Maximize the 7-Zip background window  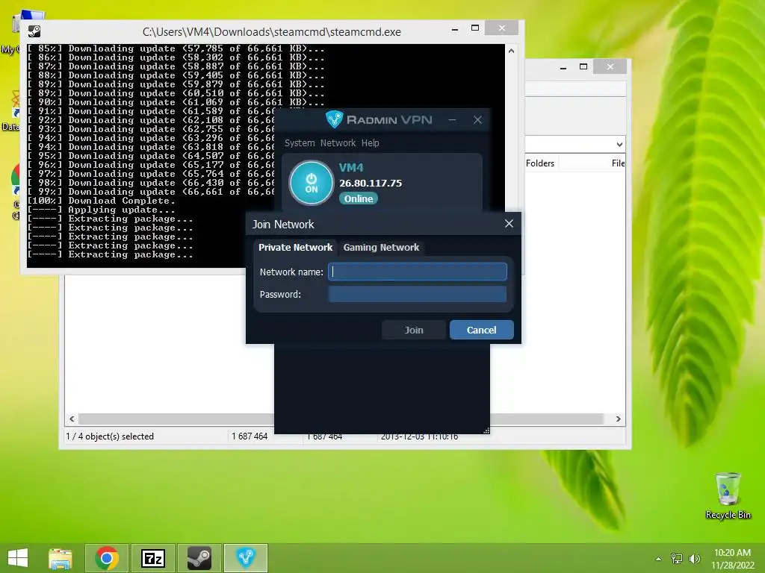583,66
